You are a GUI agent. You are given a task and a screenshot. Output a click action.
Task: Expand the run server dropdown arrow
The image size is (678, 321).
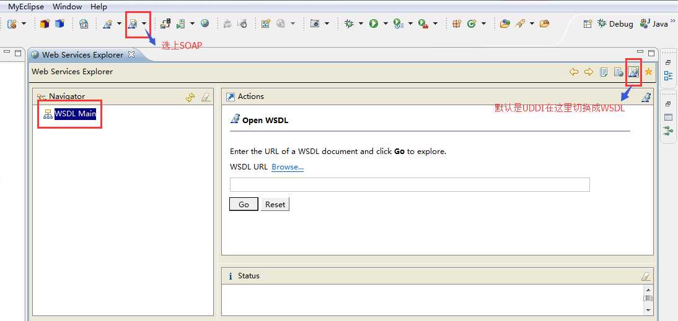(192, 24)
